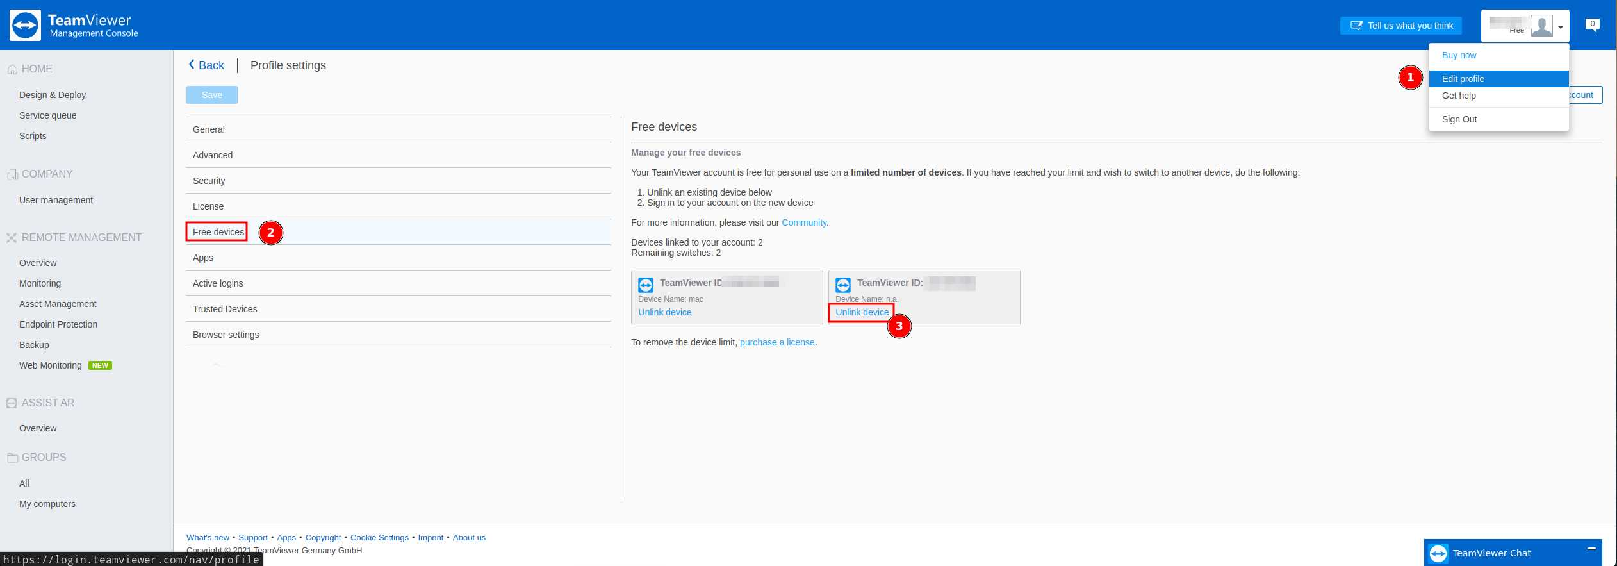
Task: Click Cookie Settings footer link
Action: click(x=379, y=538)
